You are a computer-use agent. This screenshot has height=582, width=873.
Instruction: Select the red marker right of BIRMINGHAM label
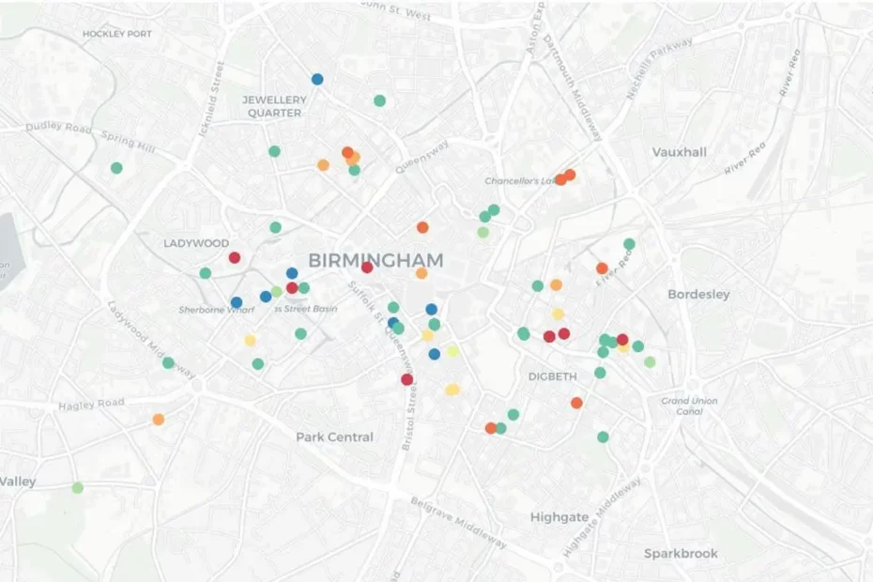point(367,267)
